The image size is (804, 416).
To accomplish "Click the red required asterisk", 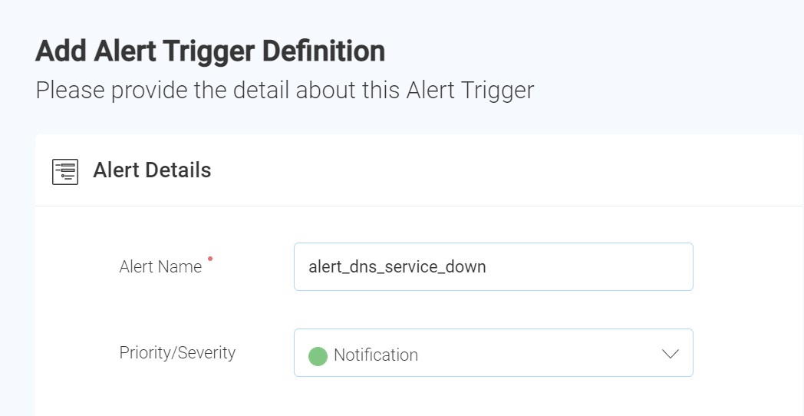I will [x=209, y=259].
